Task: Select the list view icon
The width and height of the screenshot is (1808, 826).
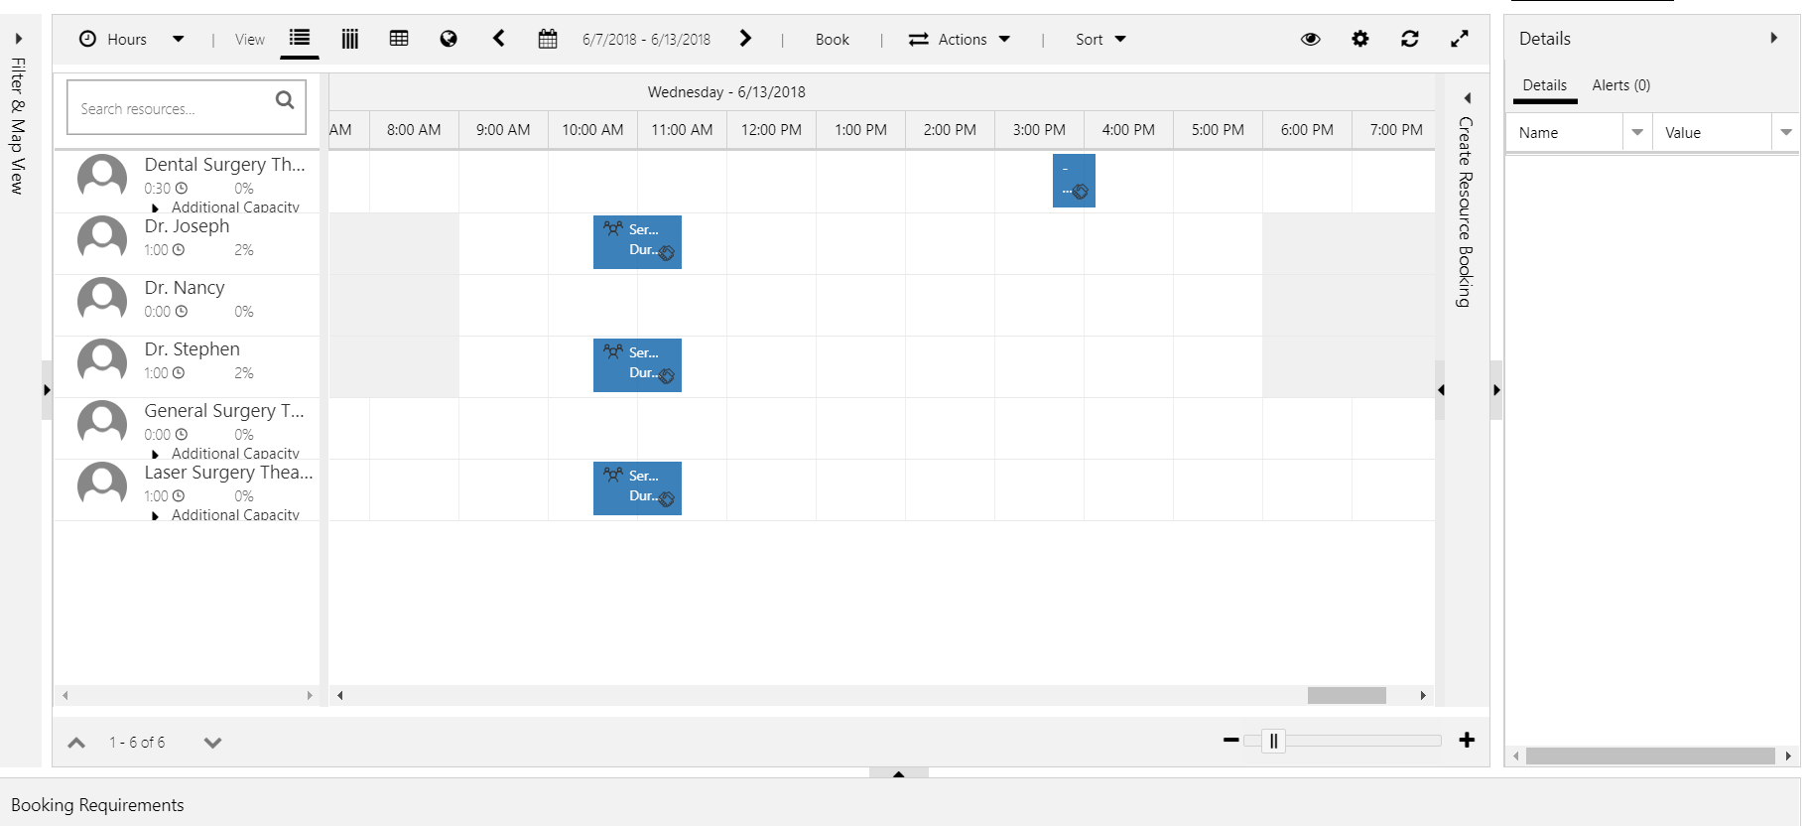Action: coord(300,39)
